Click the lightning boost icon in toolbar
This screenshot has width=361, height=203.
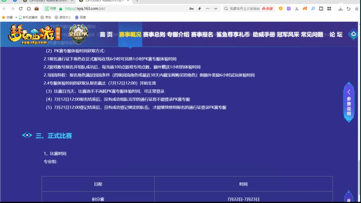(x=199, y=9)
